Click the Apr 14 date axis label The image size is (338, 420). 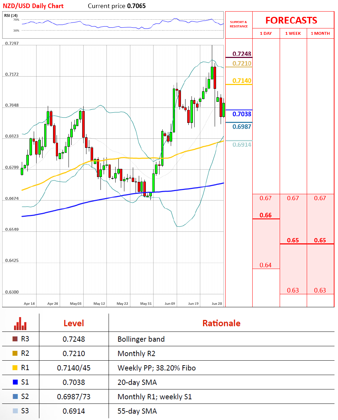coord(29,303)
